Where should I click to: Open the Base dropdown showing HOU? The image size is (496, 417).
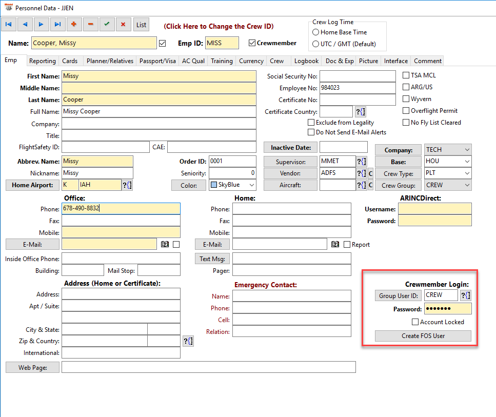466,162
